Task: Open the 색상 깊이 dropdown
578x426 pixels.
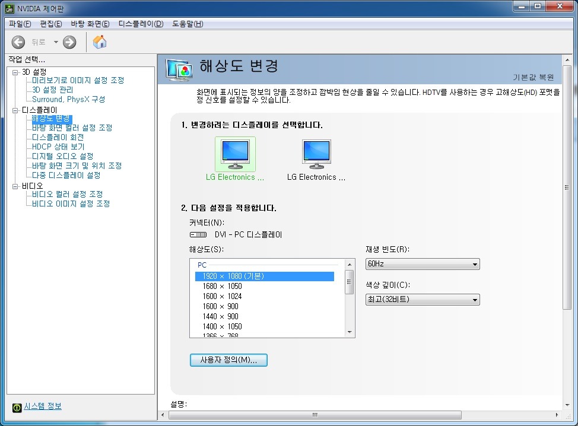Action: pyautogui.click(x=423, y=300)
